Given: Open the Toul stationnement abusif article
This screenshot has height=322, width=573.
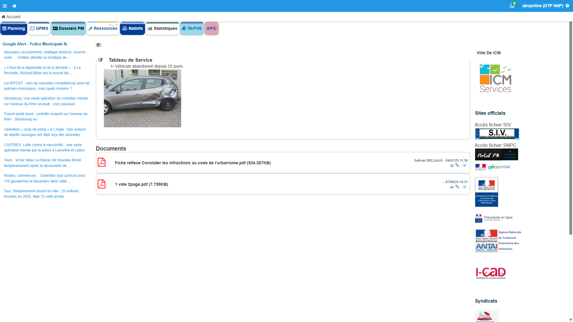Looking at the screenshot, I should click(41, 194).
